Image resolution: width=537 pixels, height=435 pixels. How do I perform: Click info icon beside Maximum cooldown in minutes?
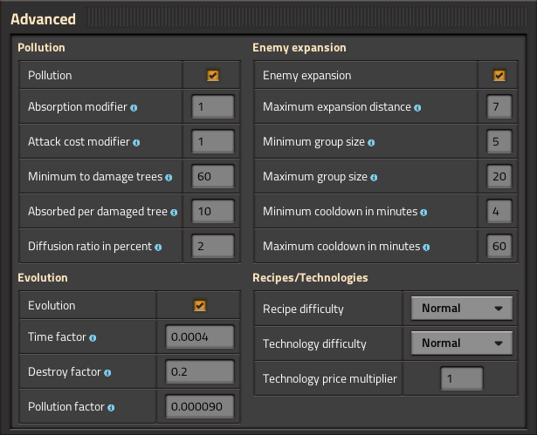click(x=426, y=248)
